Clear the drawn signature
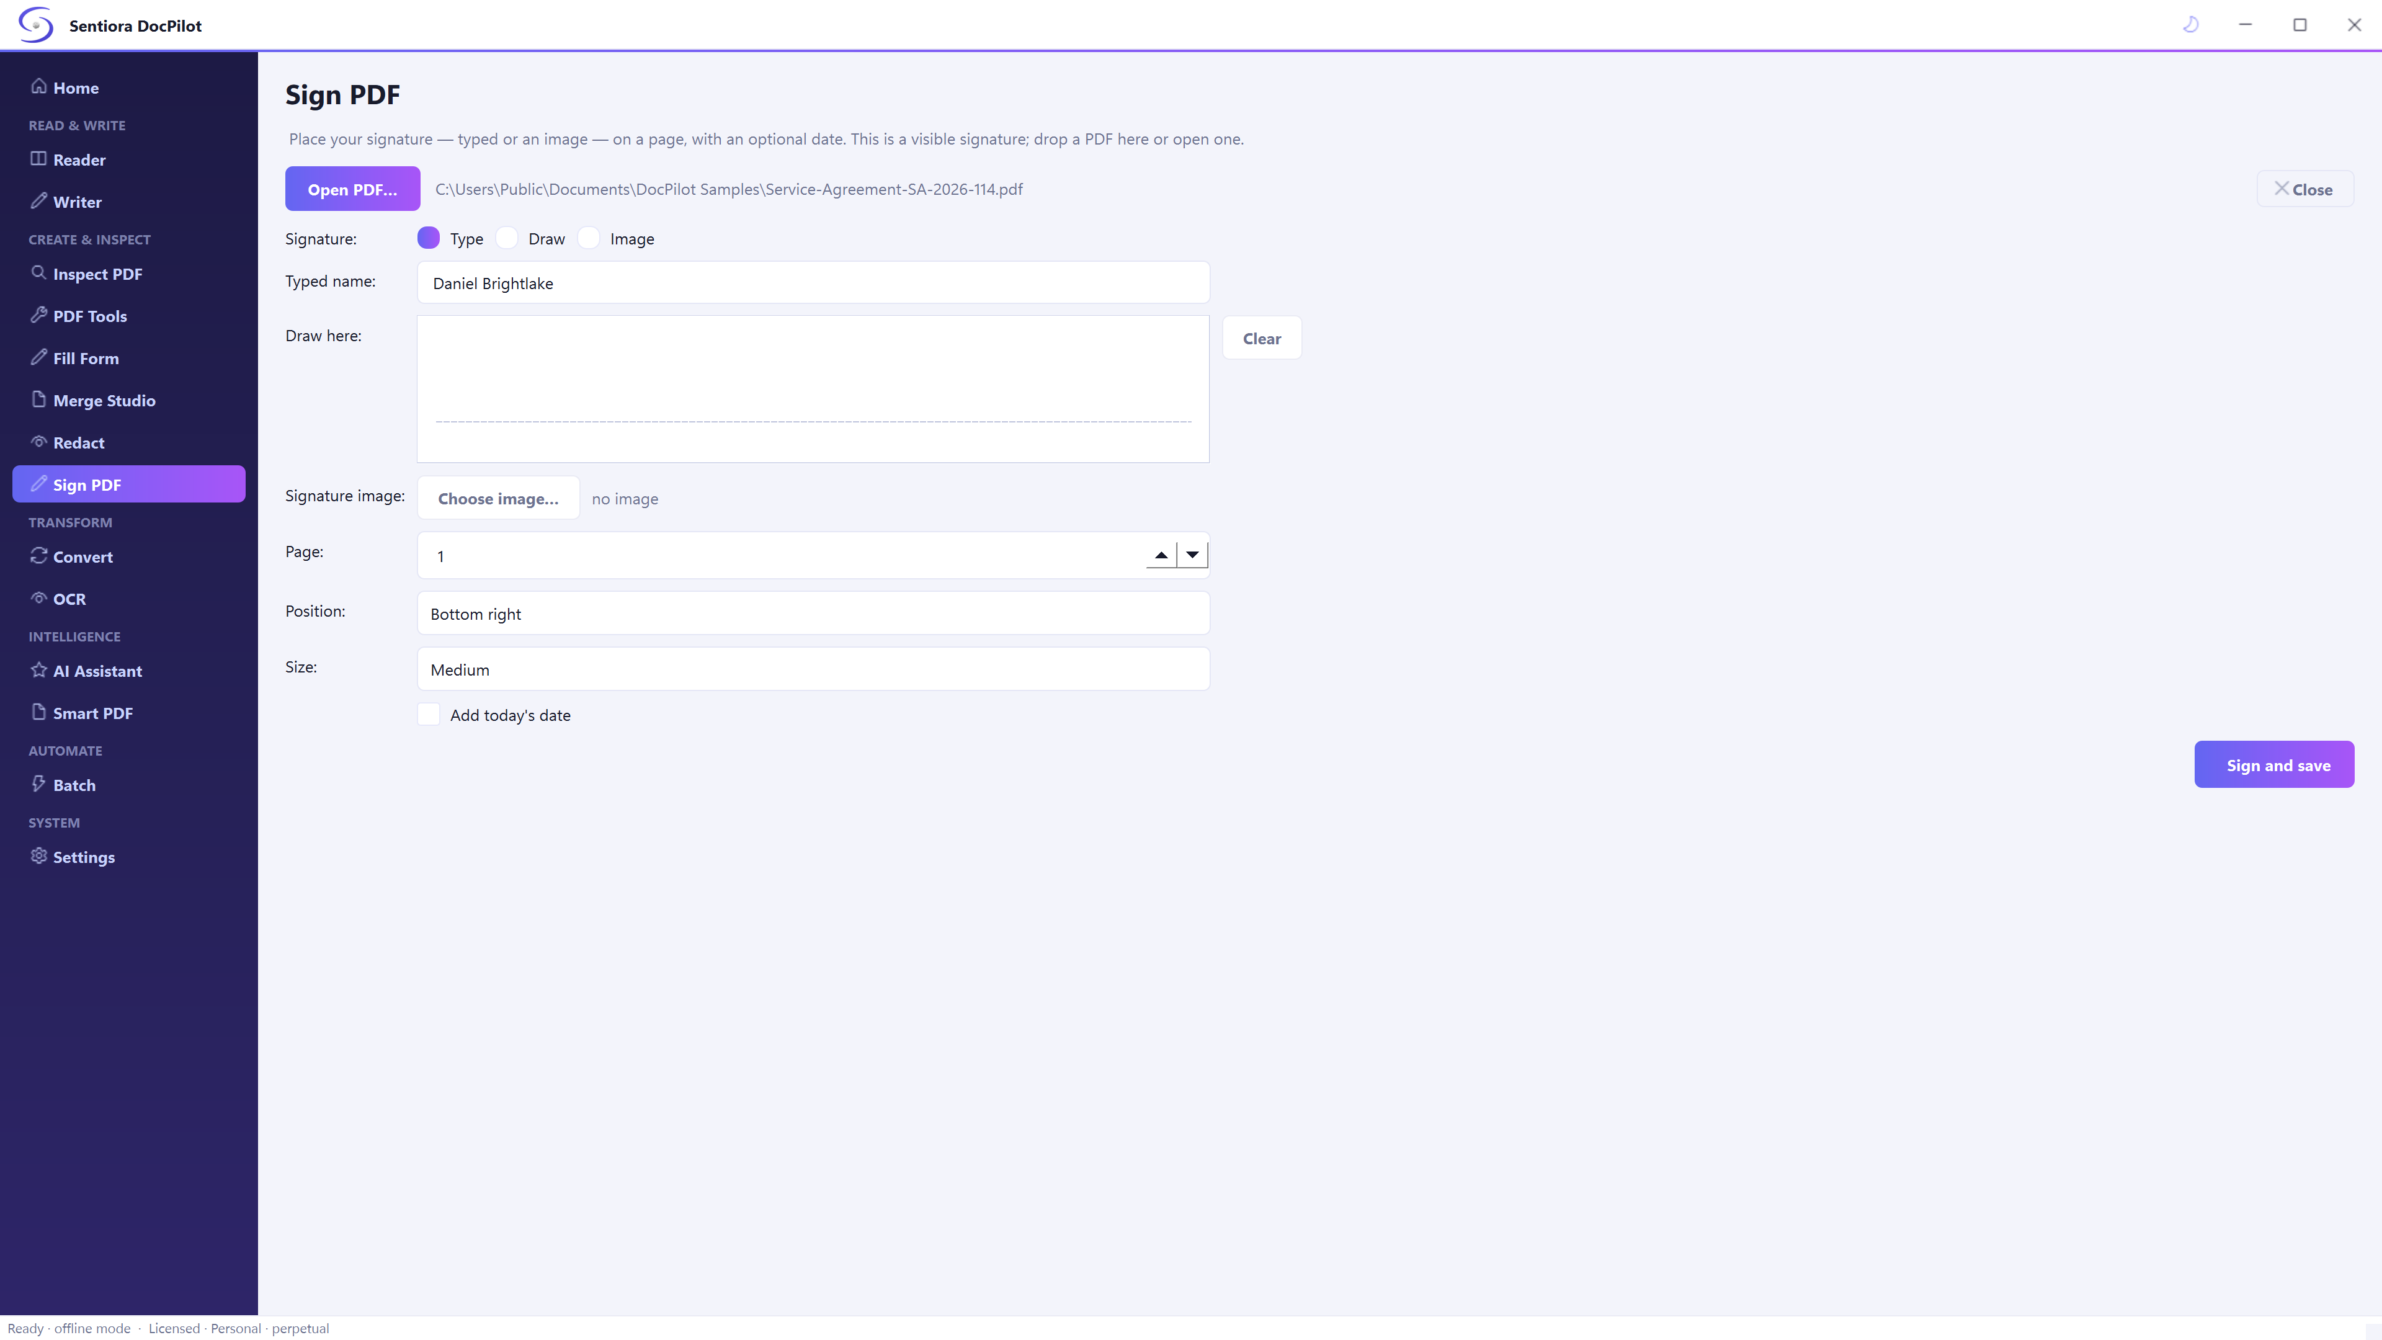 [x=1261, y=339]
